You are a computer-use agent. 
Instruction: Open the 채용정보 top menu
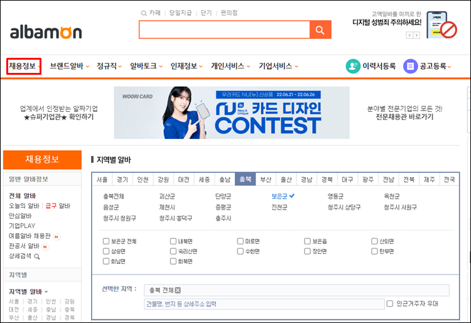24,66
